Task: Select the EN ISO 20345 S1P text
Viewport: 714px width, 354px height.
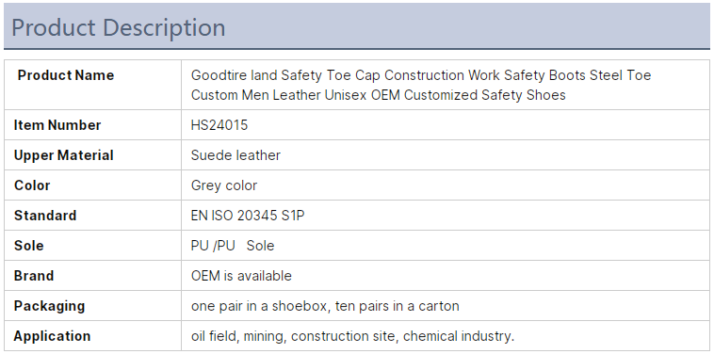Action: point(248,216)
